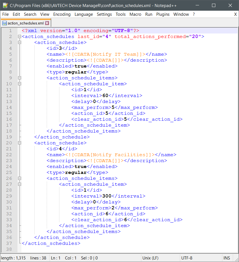Collapse the first action_schedule block on line 3
The height and width of the screenshot is (262, 239).
coord(19,42)
